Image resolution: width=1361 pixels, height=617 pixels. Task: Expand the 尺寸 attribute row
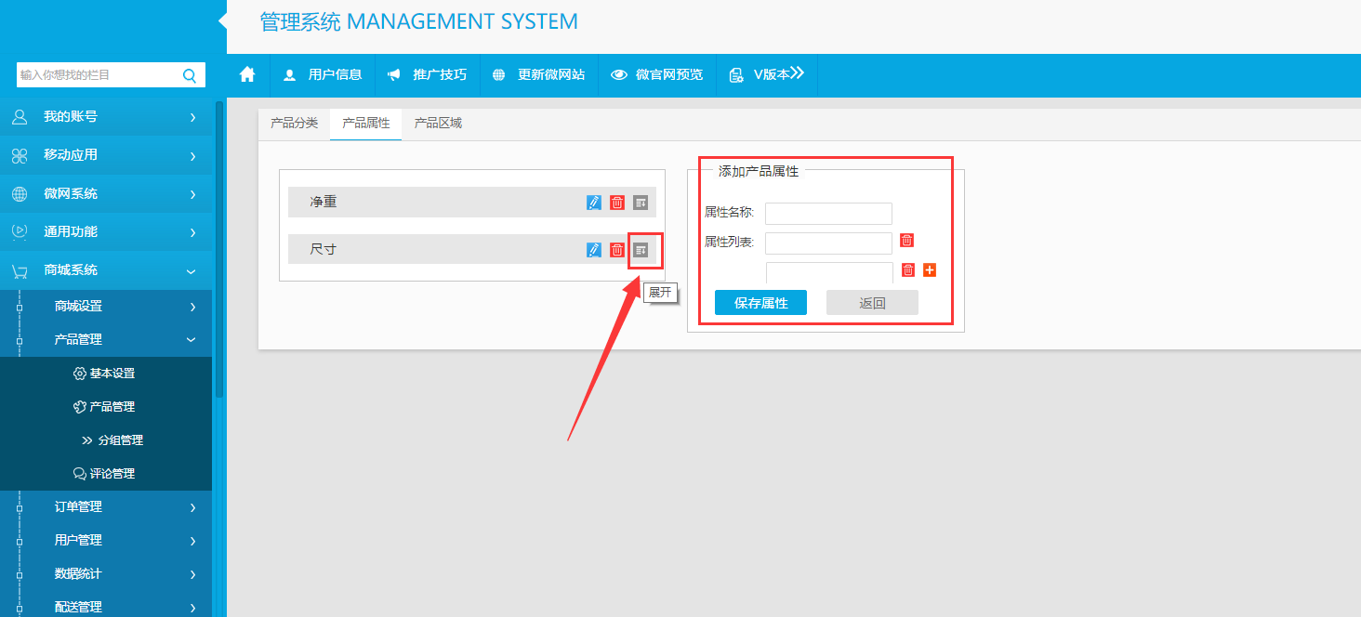[641, 250]
